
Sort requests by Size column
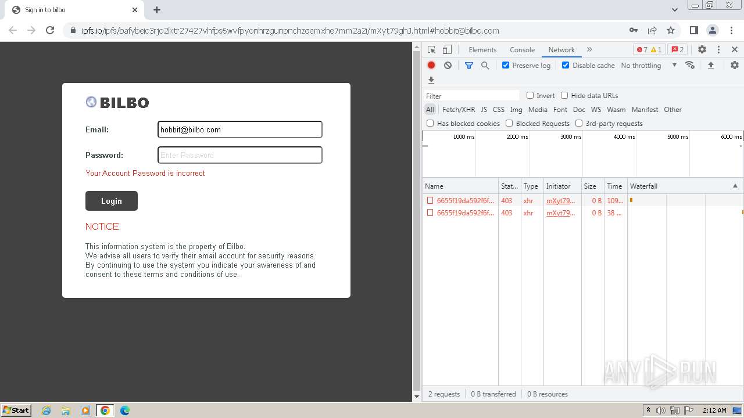tap(592, 186)
